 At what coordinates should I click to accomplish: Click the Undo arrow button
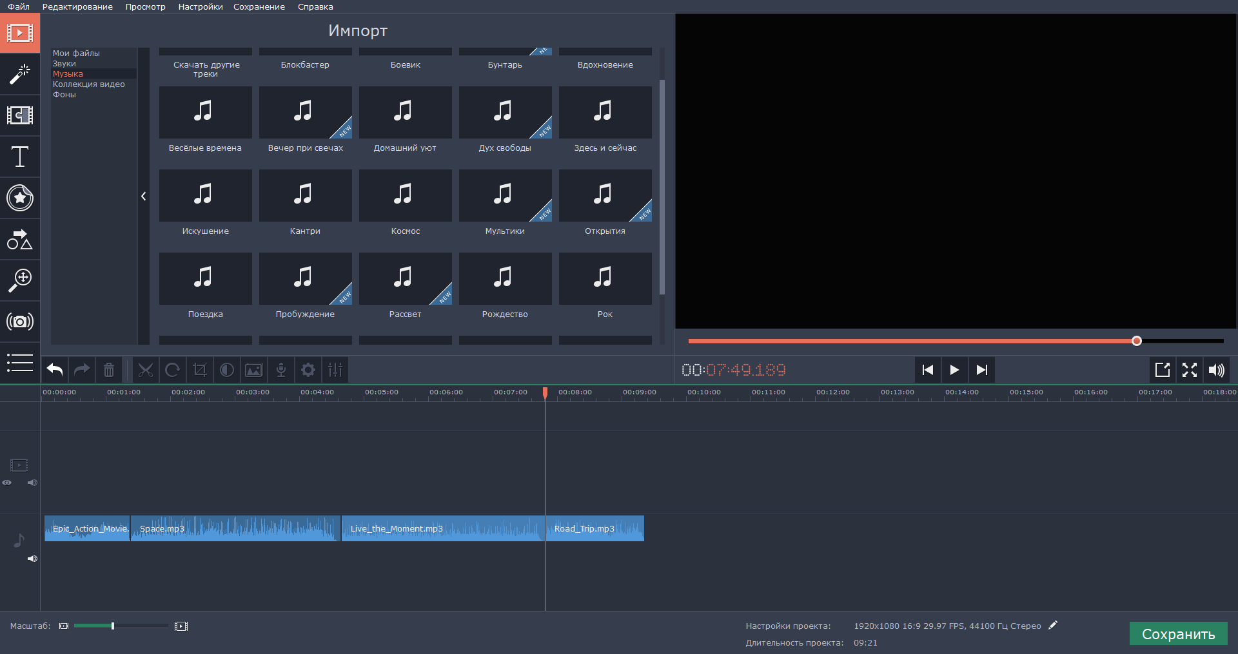[x=55, y=370]
